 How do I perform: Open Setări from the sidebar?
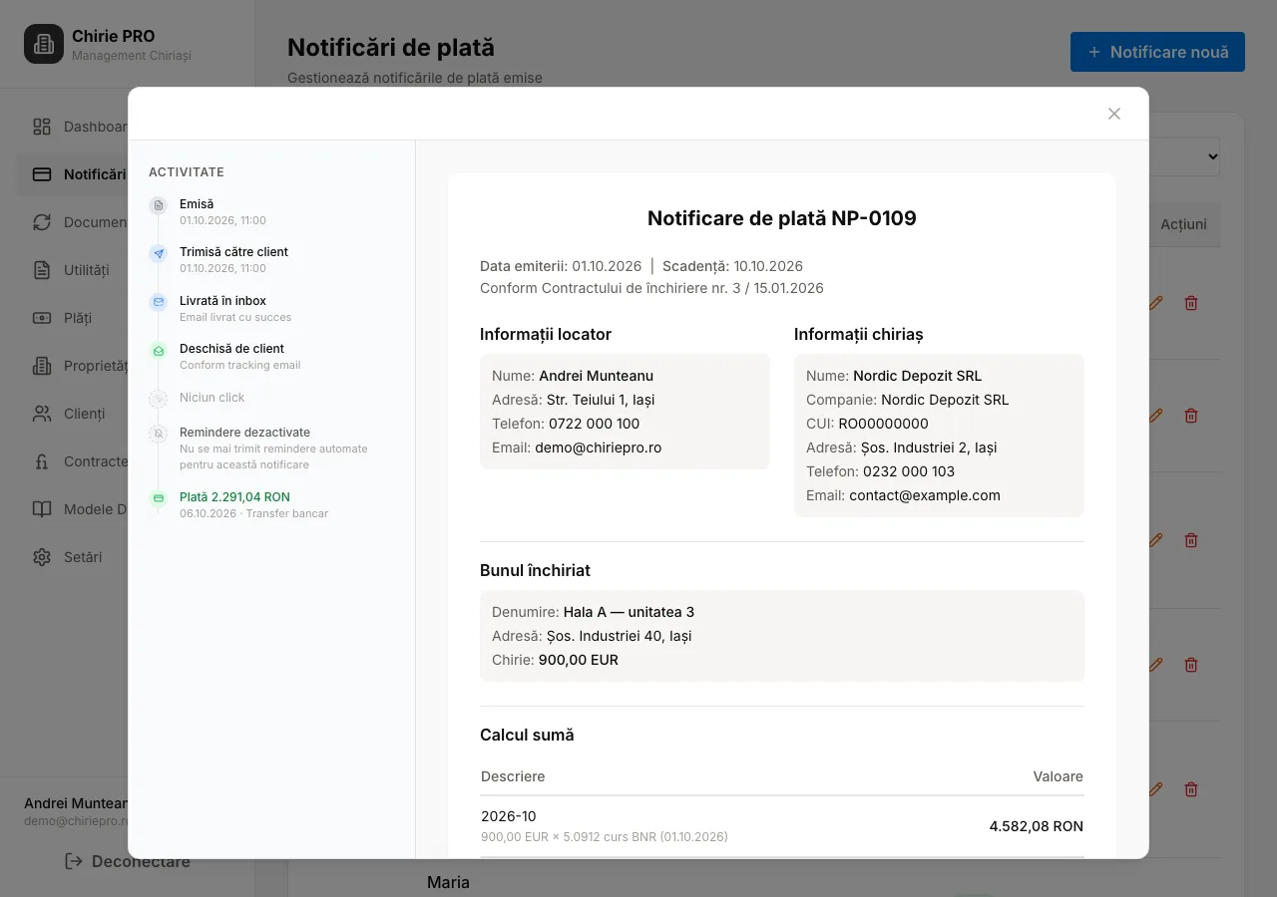coord(72,557)
